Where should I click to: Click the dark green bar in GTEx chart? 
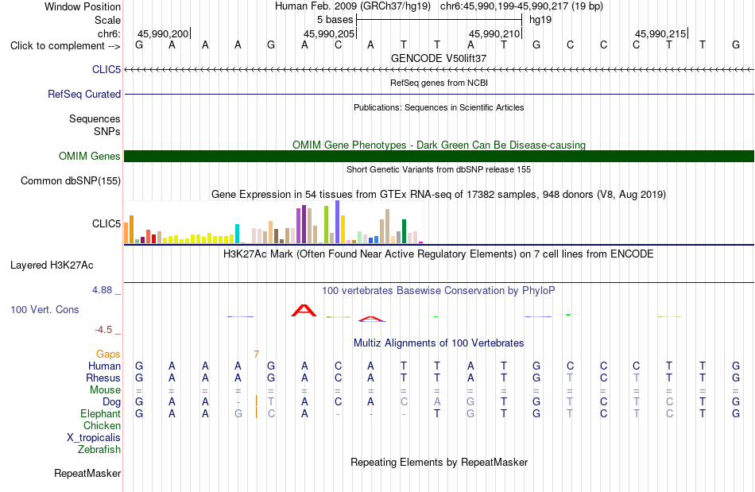(x=404, y=231)
